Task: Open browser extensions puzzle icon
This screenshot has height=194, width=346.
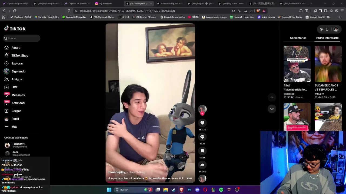Action: (x=301, y=11)
